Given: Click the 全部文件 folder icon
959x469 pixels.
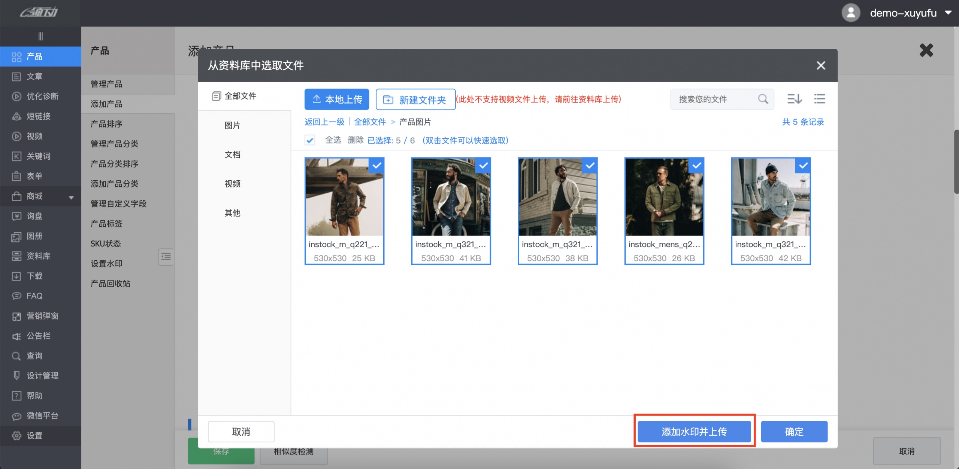Looking at the screenshot, I should 216,96.
